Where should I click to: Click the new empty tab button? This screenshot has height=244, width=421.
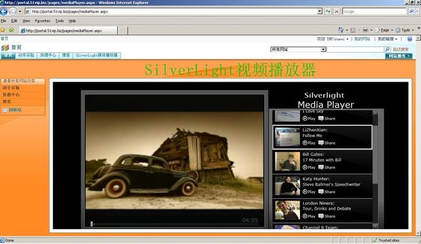click(x=122, y=30)
